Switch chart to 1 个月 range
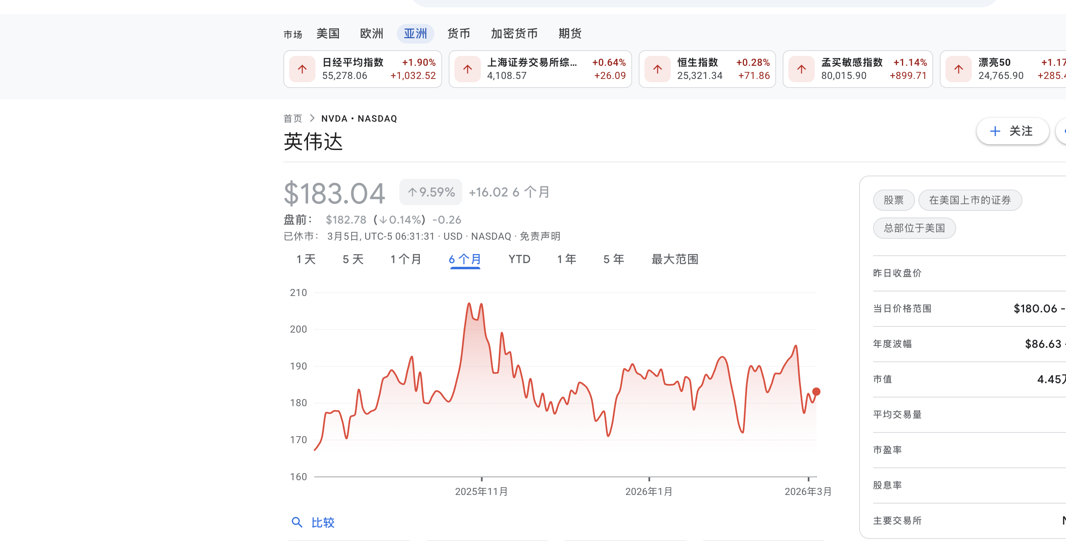 click(x=406, y=259)
